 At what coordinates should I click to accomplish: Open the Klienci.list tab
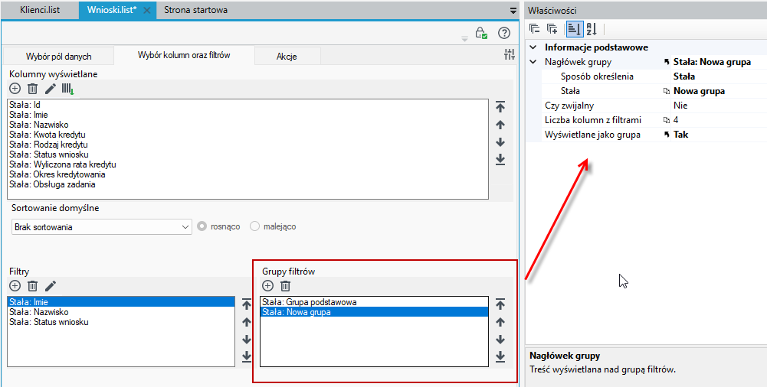40,10
